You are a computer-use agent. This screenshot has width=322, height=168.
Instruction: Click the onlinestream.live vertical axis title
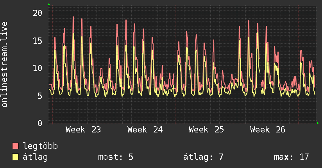coord(4,64)
